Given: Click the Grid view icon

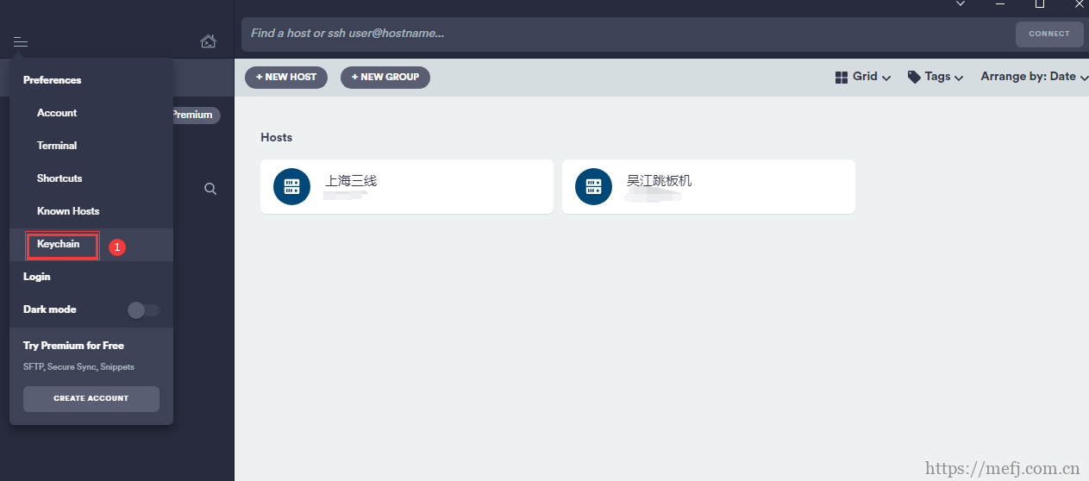Looking at the screenshot, I should tap(842, 77).
